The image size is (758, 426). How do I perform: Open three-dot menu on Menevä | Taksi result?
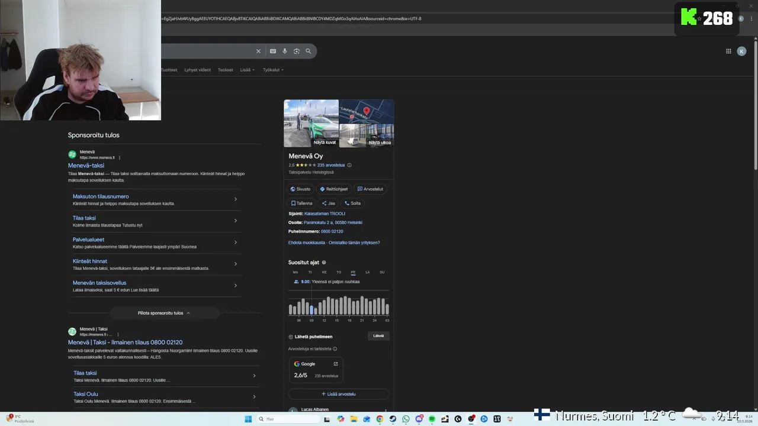[x=118, y=335]
